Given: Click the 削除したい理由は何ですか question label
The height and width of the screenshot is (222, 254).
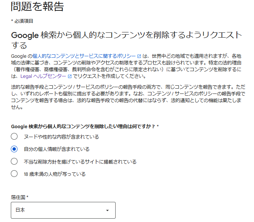Looking at the screenshot, I should pos(85,126).
